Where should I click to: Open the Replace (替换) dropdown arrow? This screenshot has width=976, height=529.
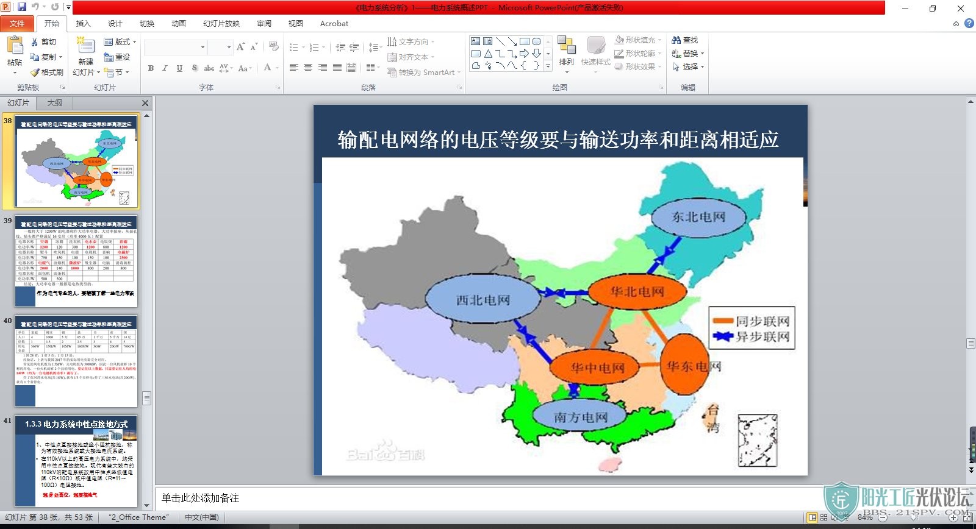702,54
